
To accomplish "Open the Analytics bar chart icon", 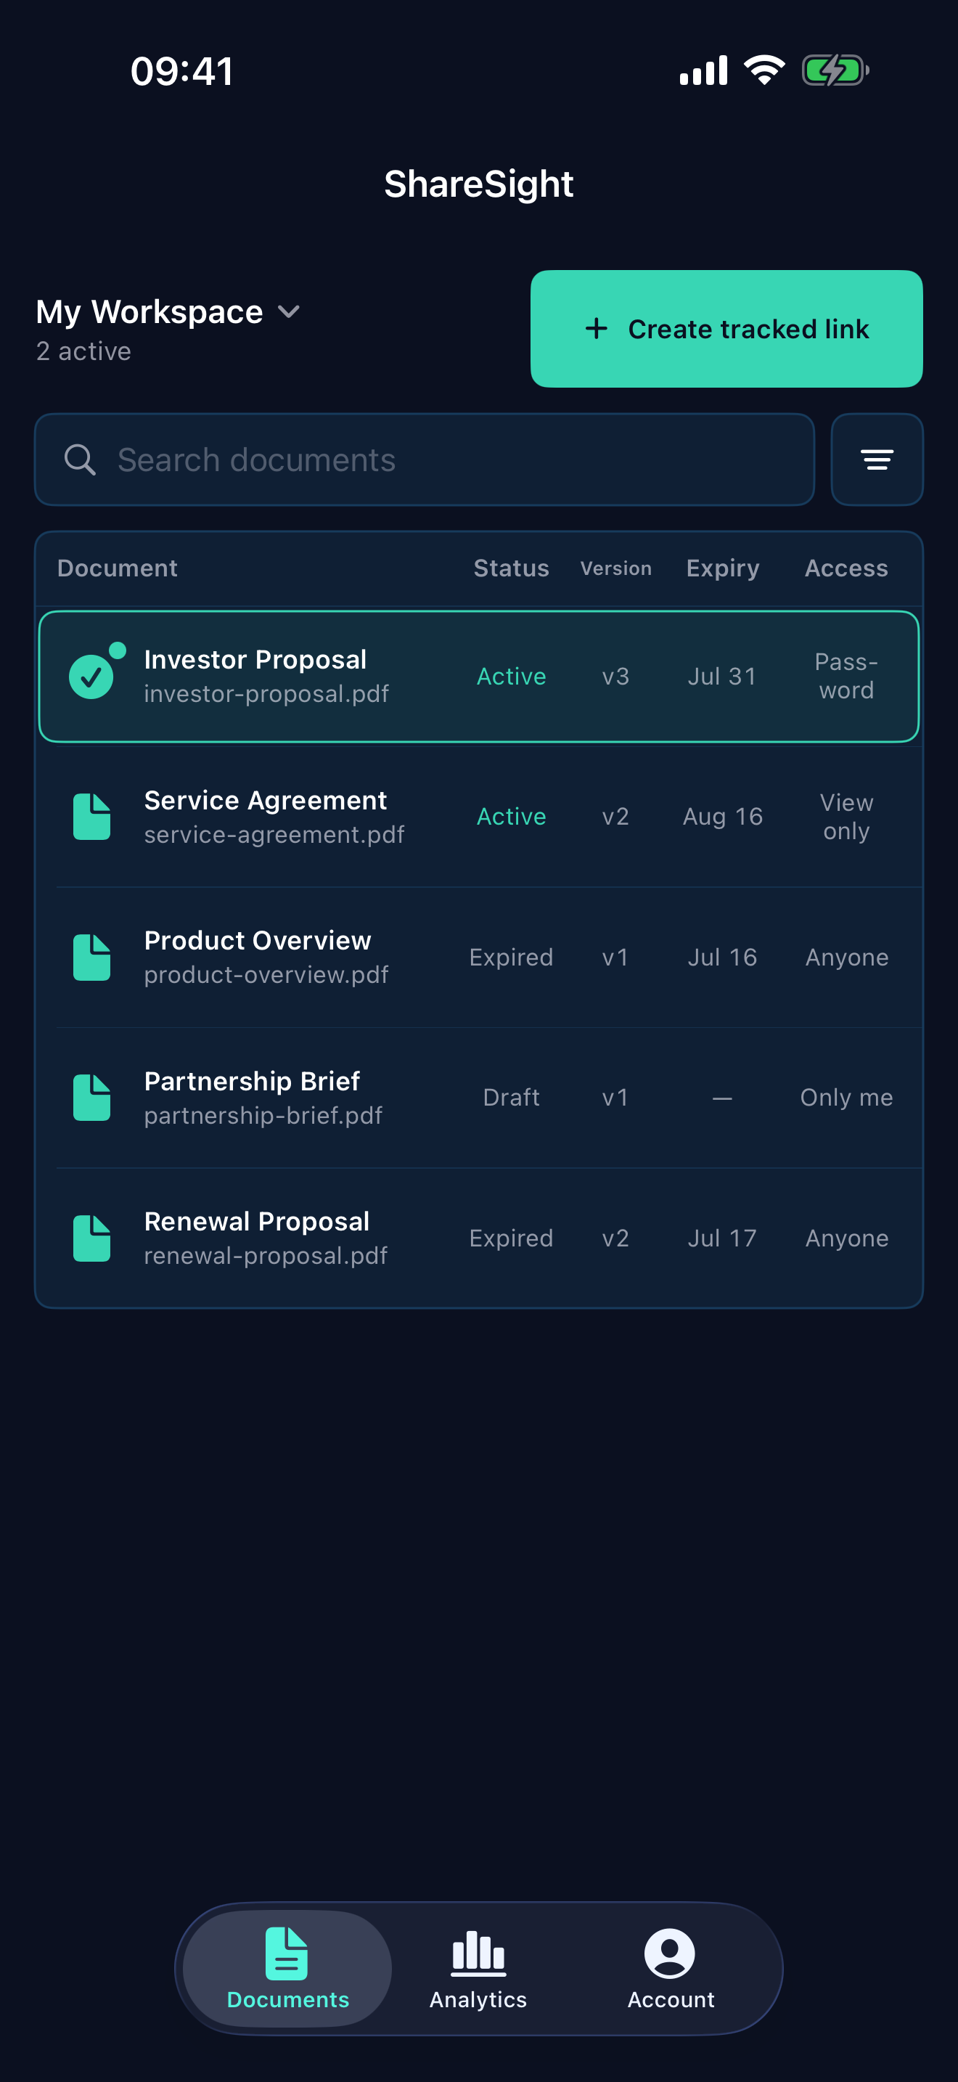I will tap(478, 1954).
